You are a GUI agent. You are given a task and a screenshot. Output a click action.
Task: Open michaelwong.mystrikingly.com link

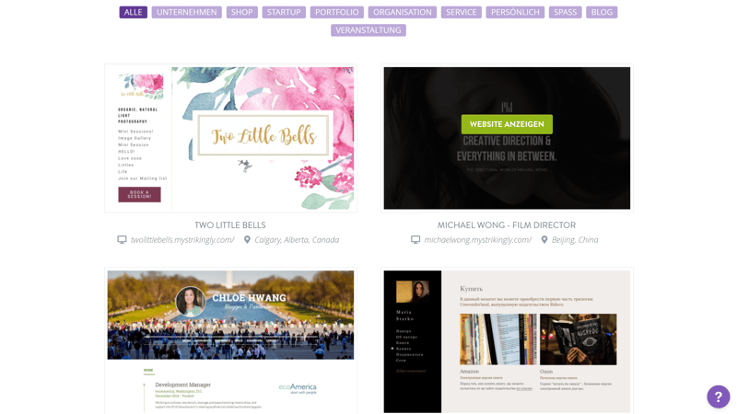(x=478, y=240)
